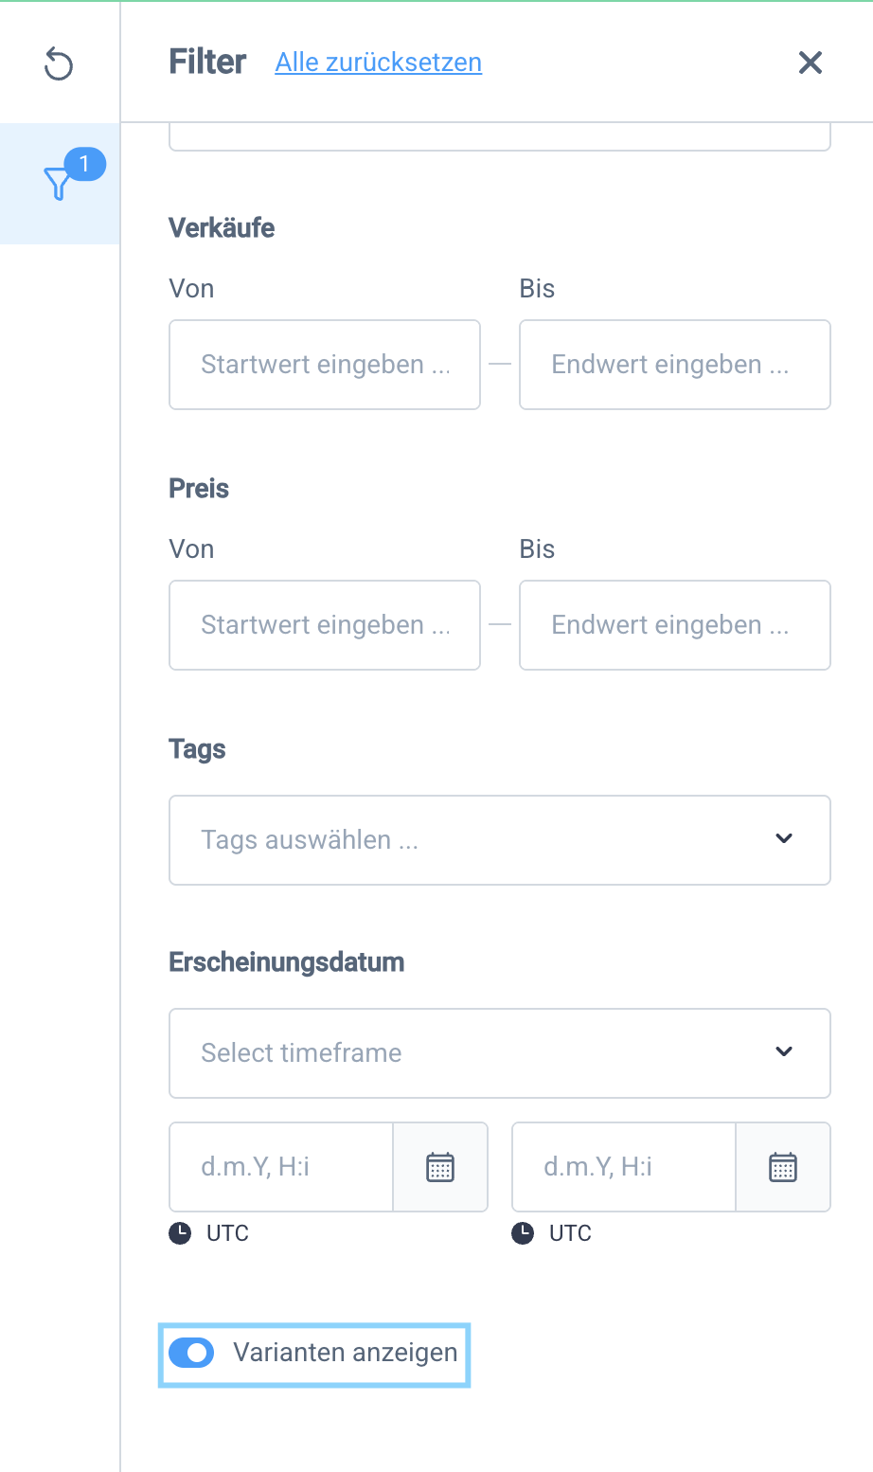Focus the d.m.Y date input on the left
Image resolution: width=873 pixels, height=1472 pixels.
point(280,1166)
